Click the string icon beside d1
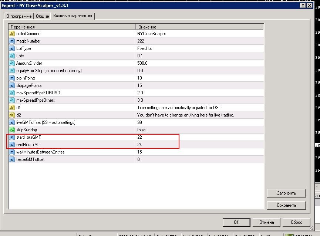The width and height of the screenshot is (320, 236). click(11, 108)
